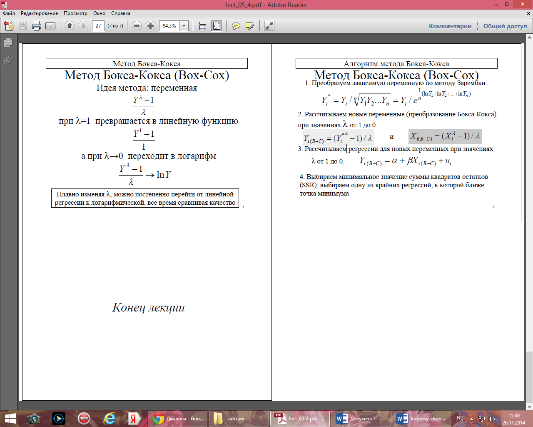This screenshot has width=533, height=427.
Task: Go to previous page arrow
Action: point(70,26)
